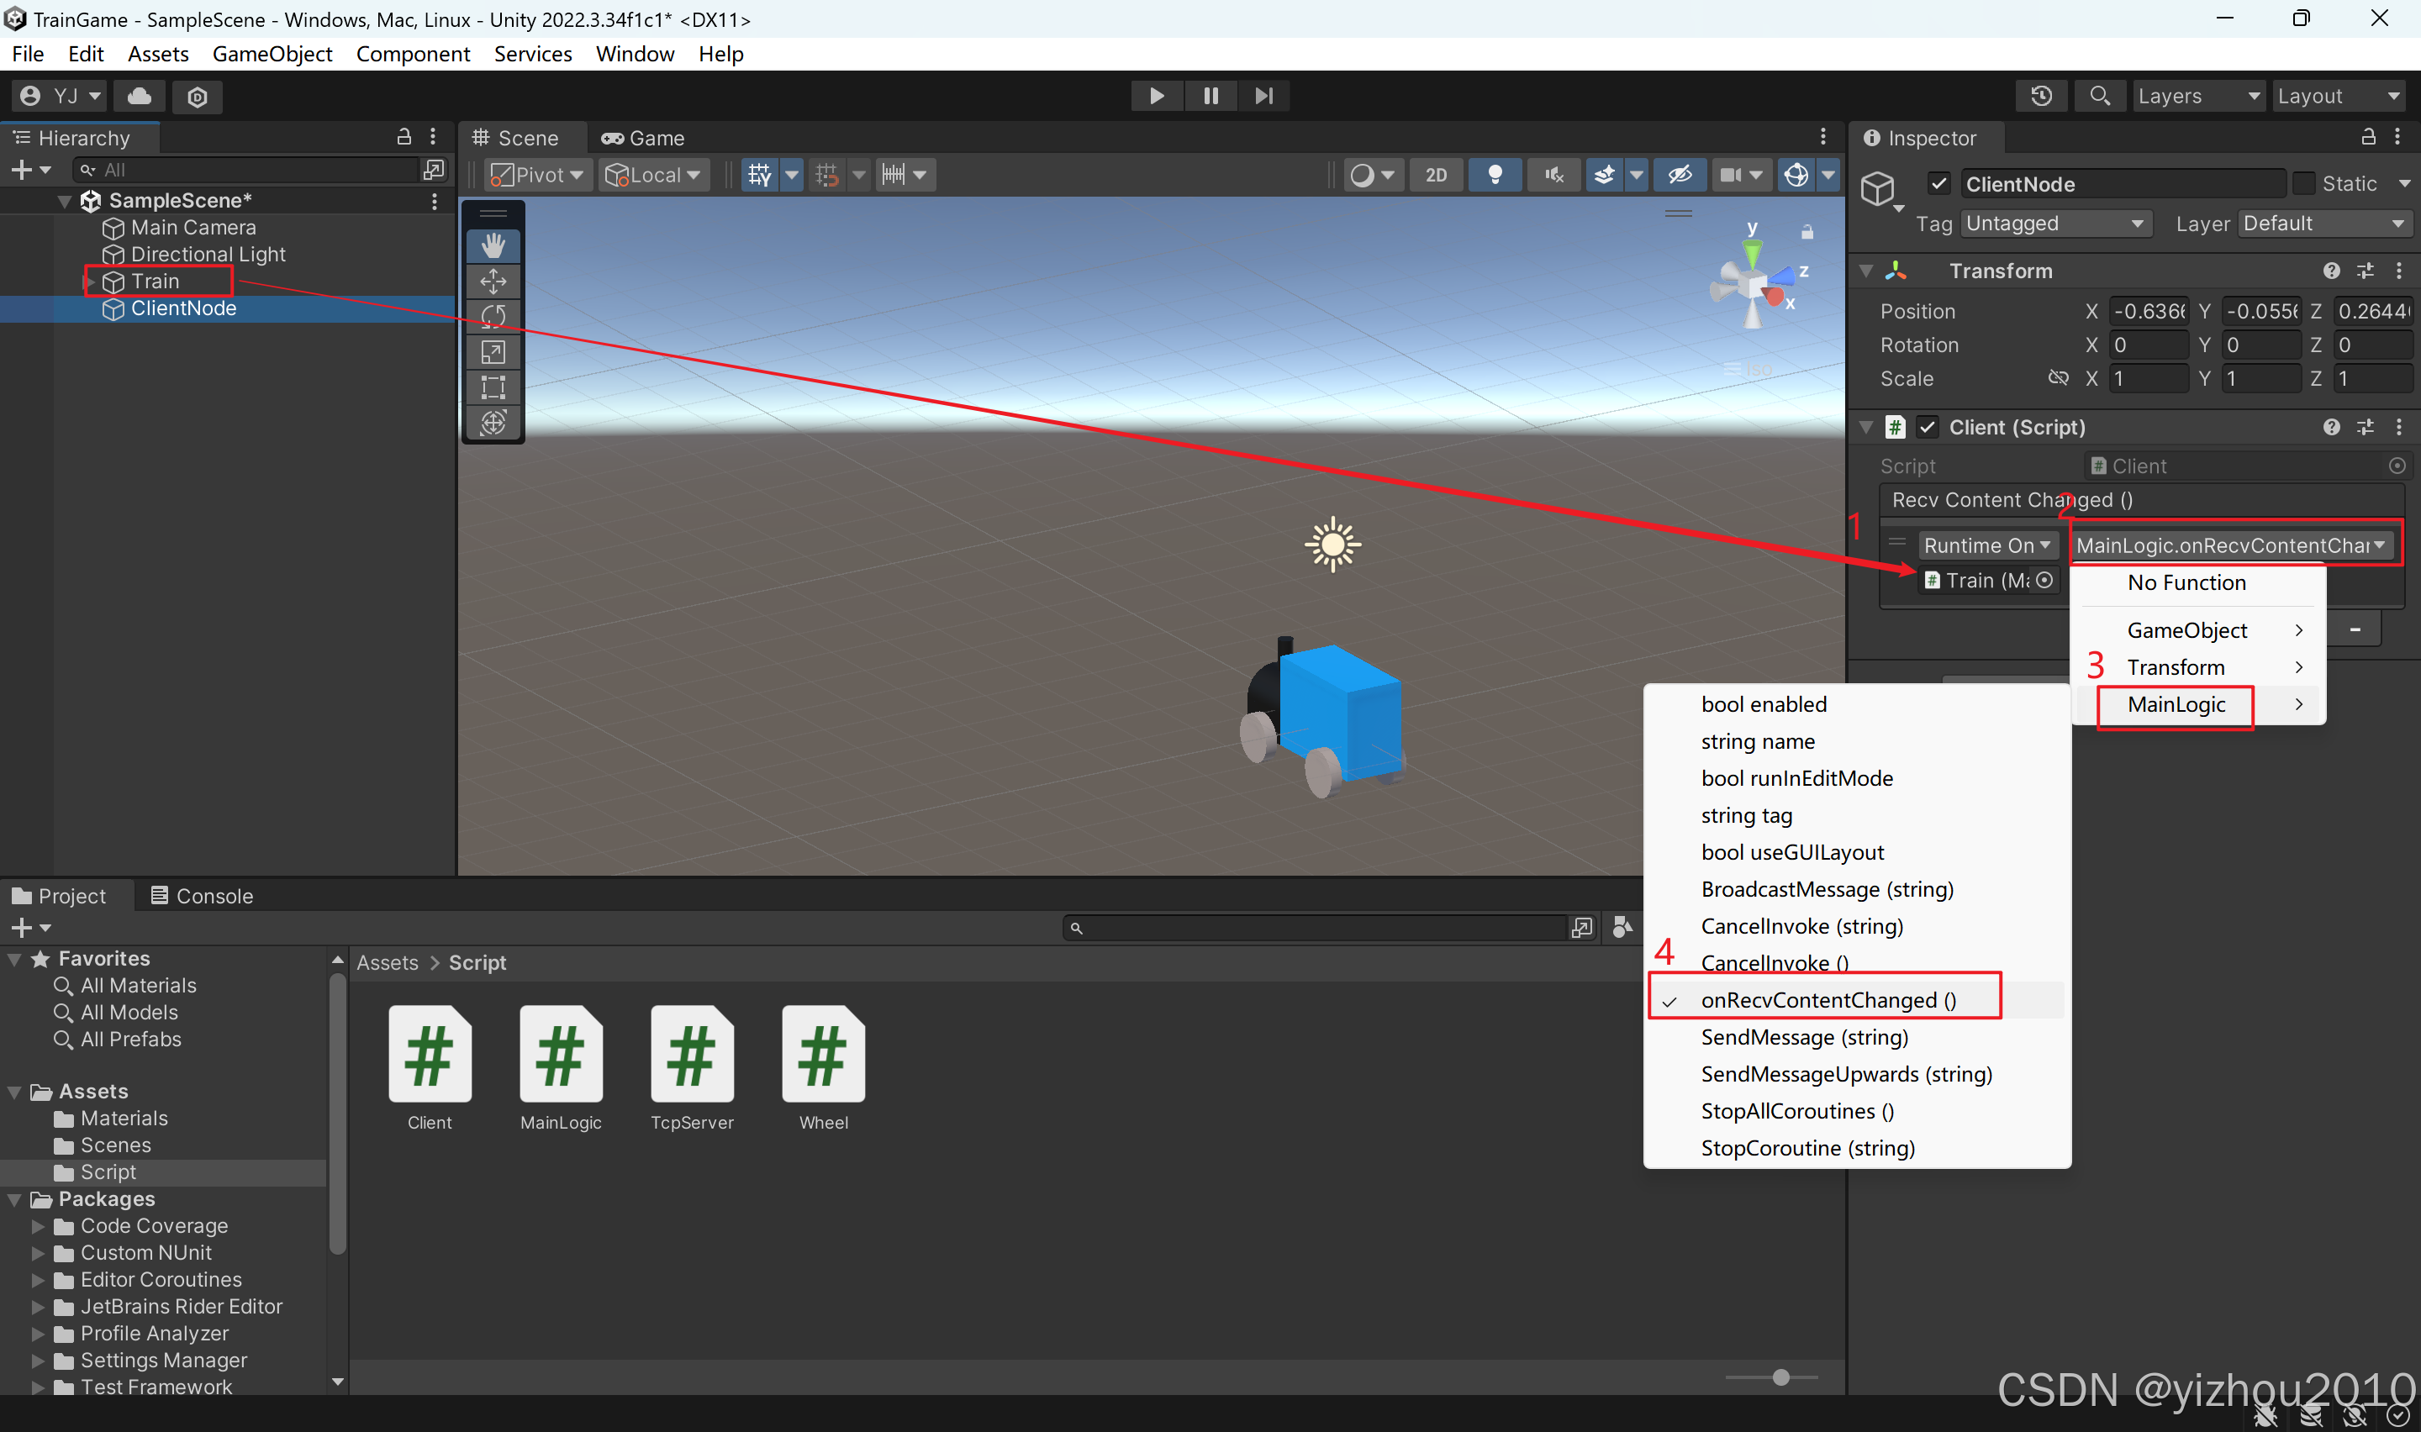Select the Rect tool
The image size is (2421, 1432).
click(493, 387)
